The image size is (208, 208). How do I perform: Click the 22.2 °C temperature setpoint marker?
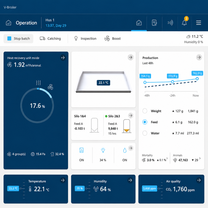(13, 188)
